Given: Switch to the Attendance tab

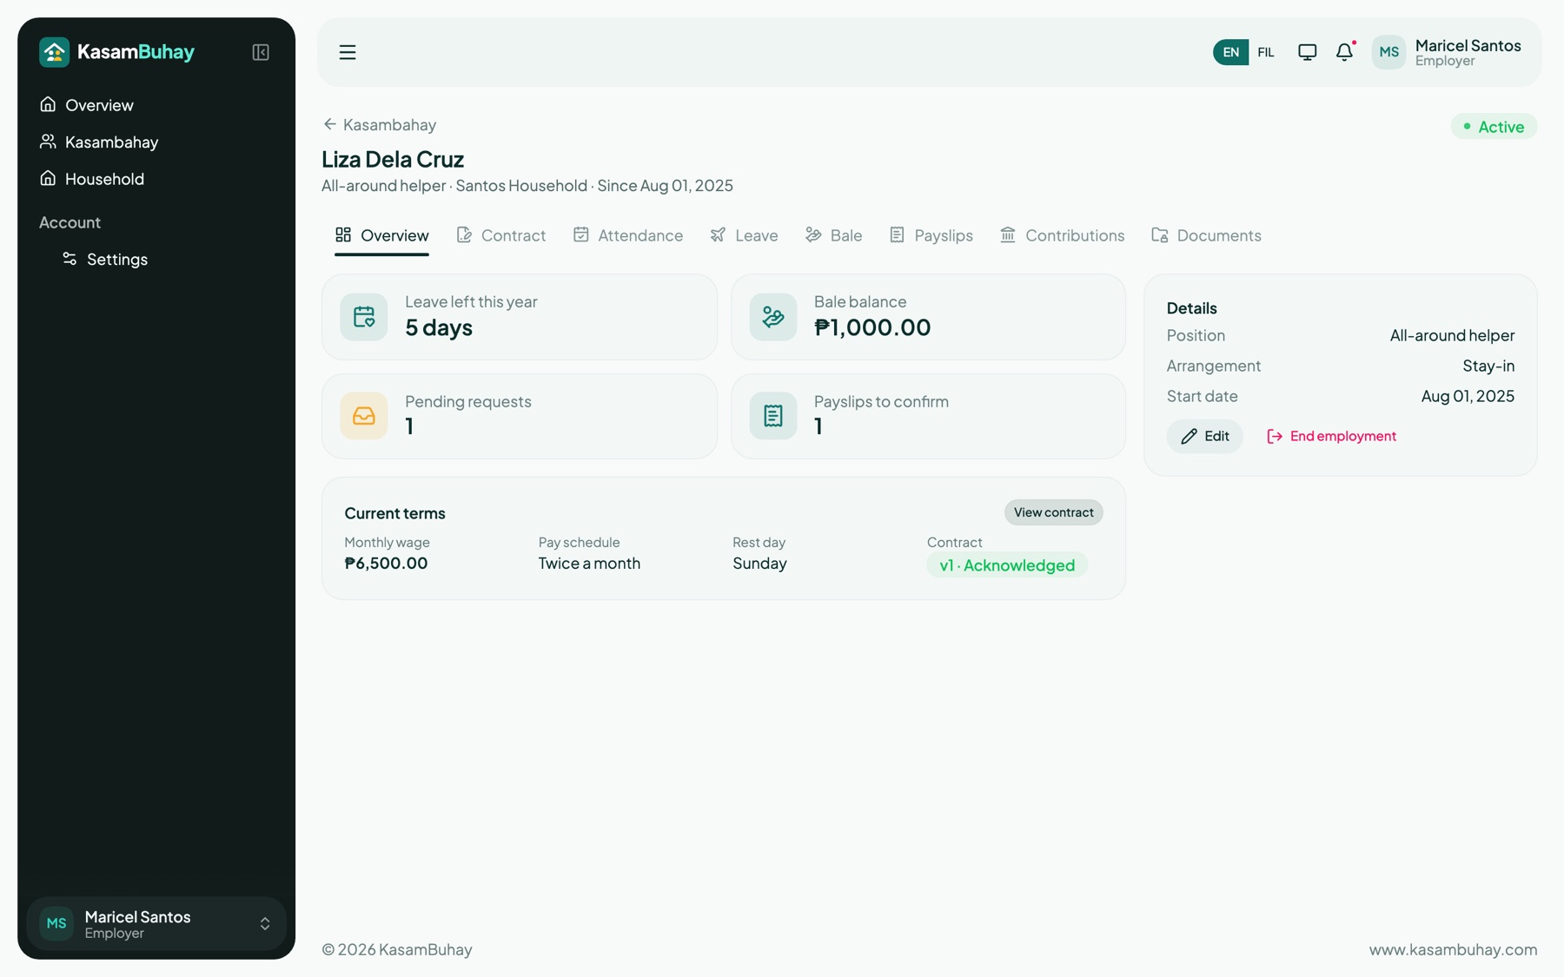Looking at the screenshot, I should [628, 235].
